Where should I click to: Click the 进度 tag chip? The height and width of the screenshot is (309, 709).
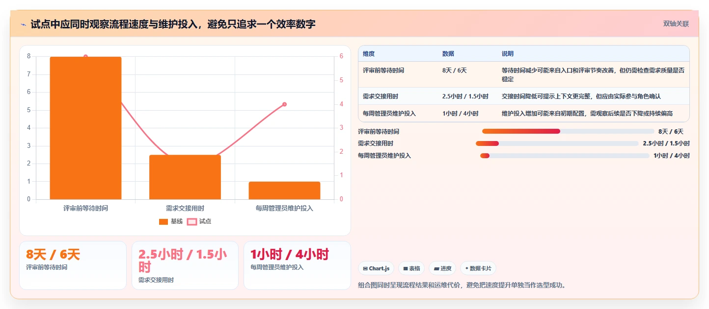(442, 268)
